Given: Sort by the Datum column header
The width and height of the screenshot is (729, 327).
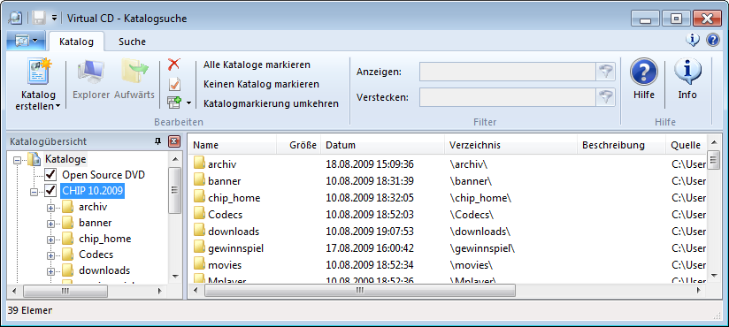Looking at the screenshot, I should point(382,145).
